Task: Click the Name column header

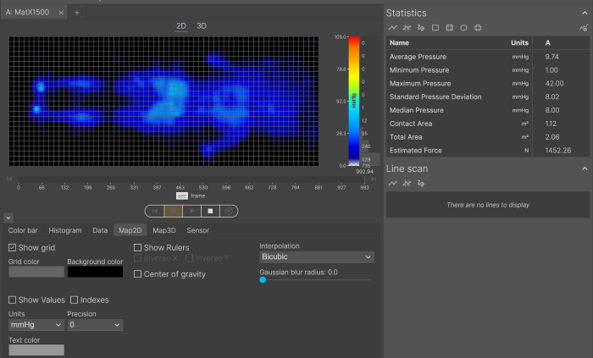Action: (399, 42)
